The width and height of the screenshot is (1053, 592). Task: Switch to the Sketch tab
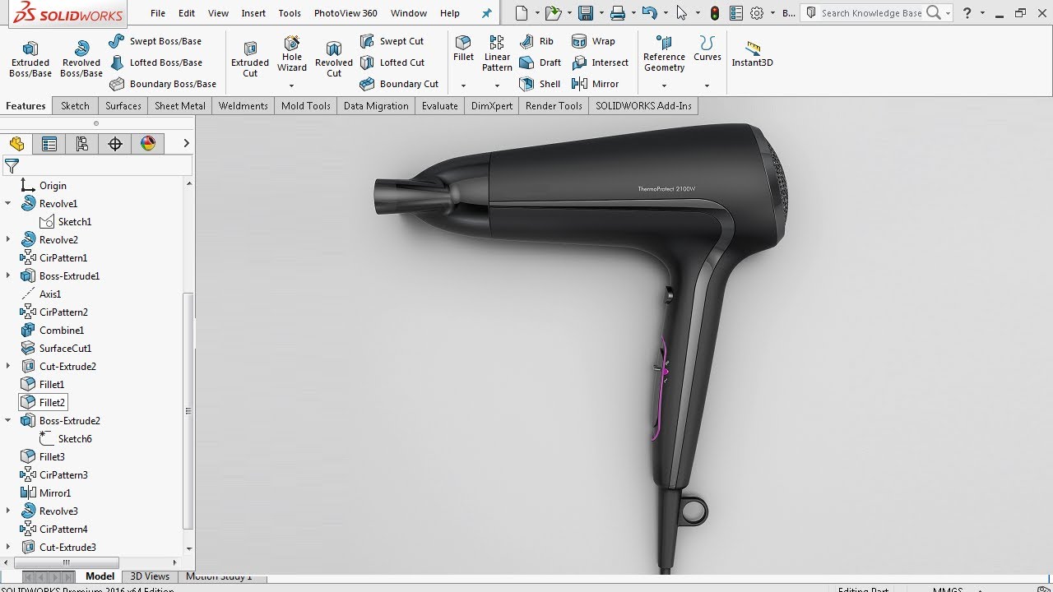tap(75, 105)
